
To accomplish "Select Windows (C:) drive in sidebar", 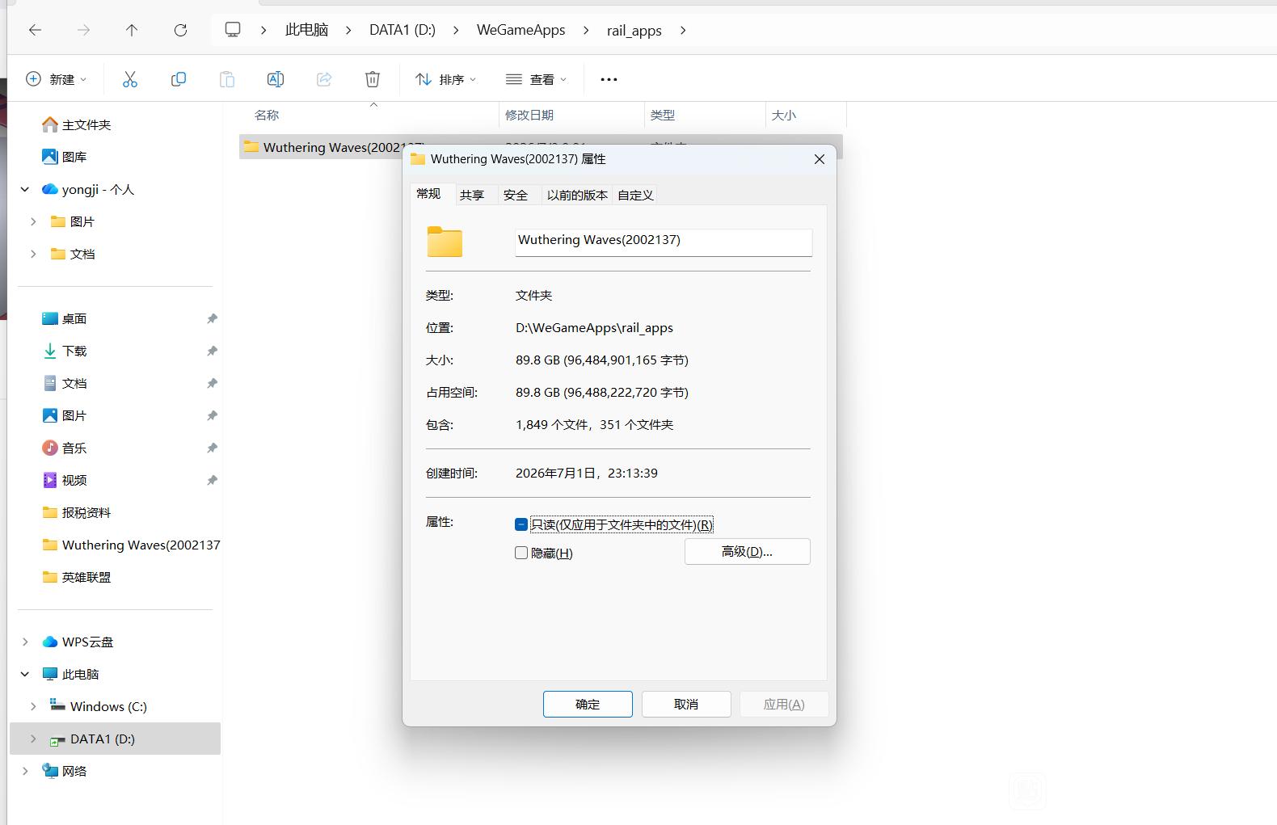I will coord(99,706).
